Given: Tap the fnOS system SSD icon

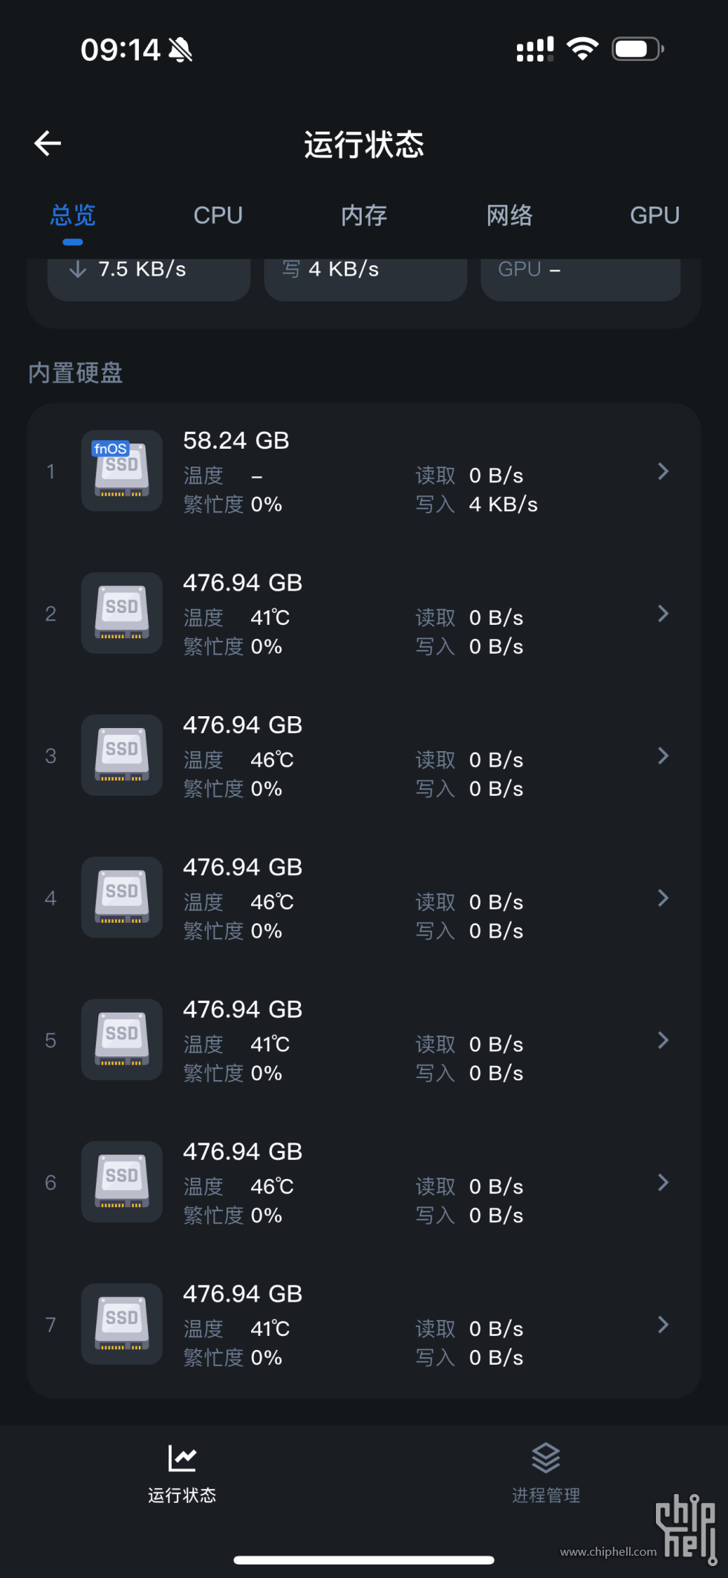Looking at the screenshot, I should coord(122,470).
